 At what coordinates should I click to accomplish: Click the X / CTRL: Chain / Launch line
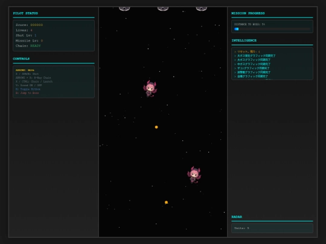click(x=34, y=81)
